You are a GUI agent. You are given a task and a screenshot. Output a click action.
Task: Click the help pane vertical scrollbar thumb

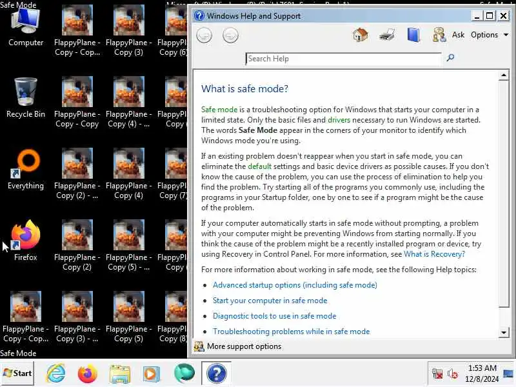pos(504,194)
